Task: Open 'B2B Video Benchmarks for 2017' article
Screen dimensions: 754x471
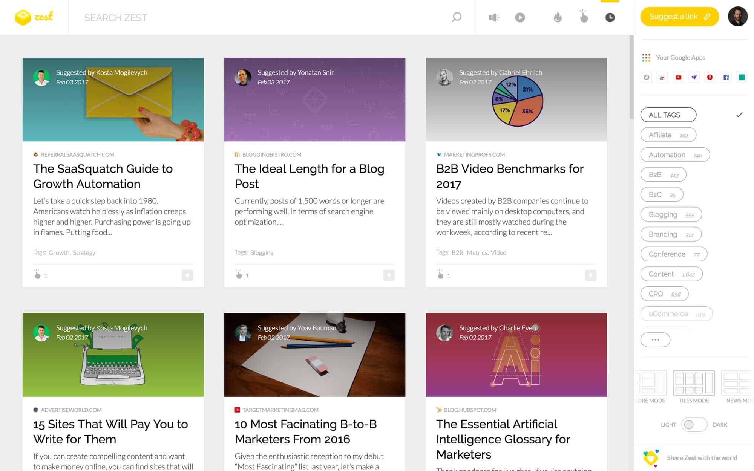Action: tap(510, 176)
